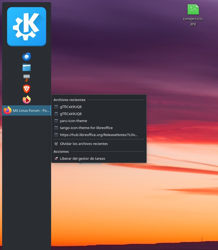The height and width of the screenshot is (250, 218).
Task: Click the unpin icon of Liberar entry
Action: [56, 158]
